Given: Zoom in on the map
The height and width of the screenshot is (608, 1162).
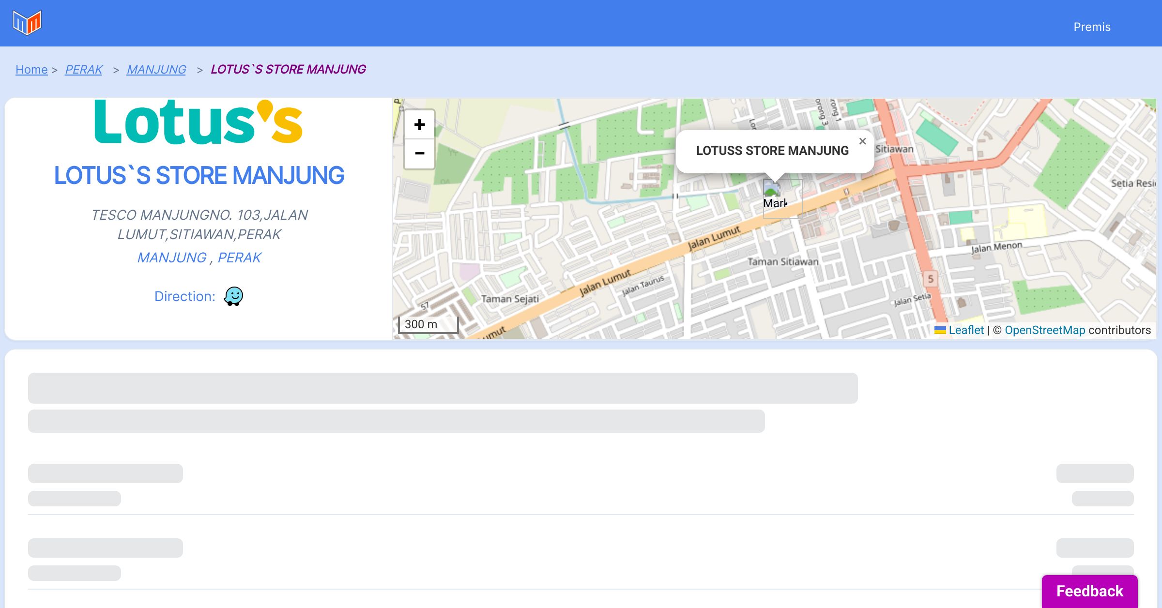Looking at the screenshot, I should tap(419, 125).
